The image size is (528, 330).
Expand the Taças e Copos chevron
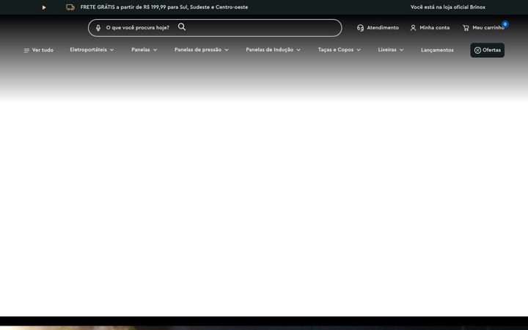tap(359, 50)
